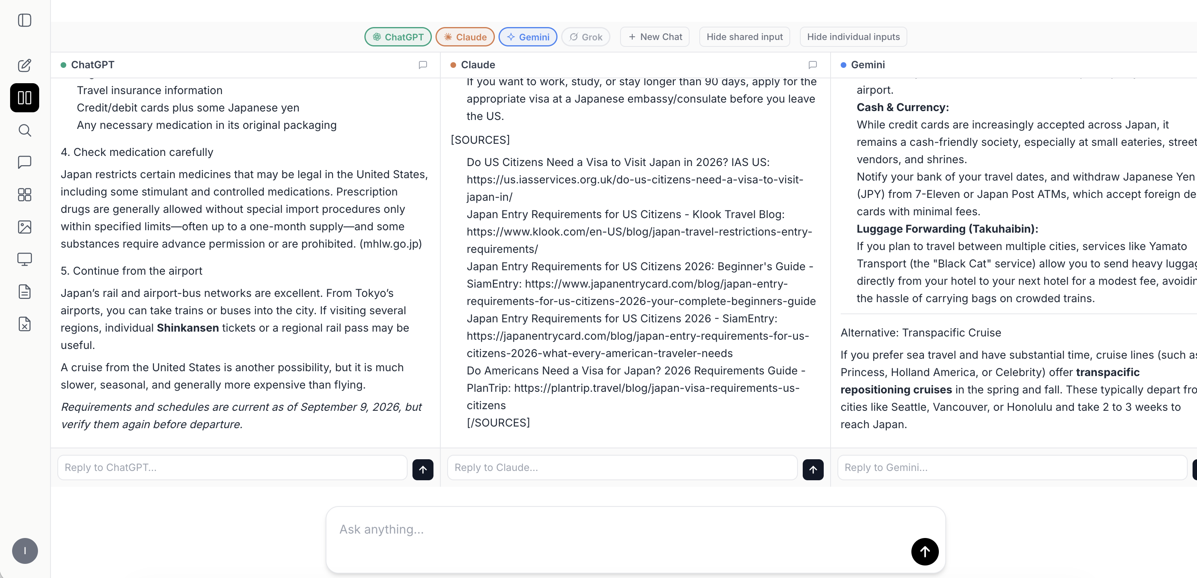Open new chat compose icon
This screenshot has height=578, width=1197.
click(x=25, y=65)
